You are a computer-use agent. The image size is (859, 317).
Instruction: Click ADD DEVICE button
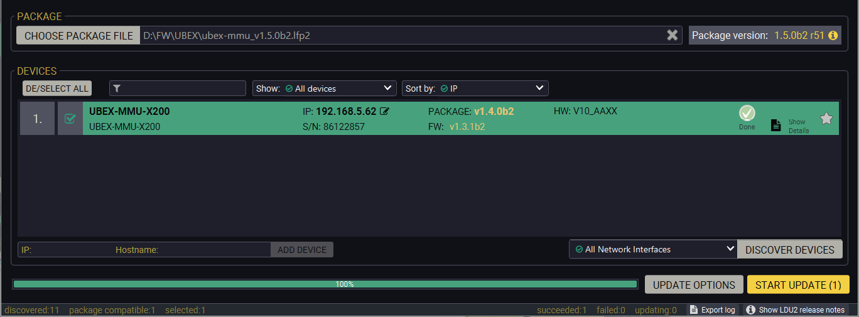pos(302,250)
